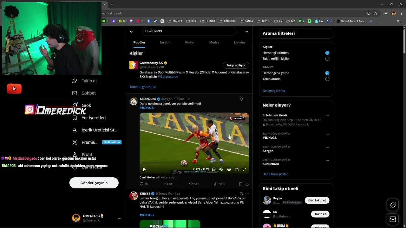The image size is (406, 228).
Task: Open the Steam bookmark icon
Action: coord(155,21)
